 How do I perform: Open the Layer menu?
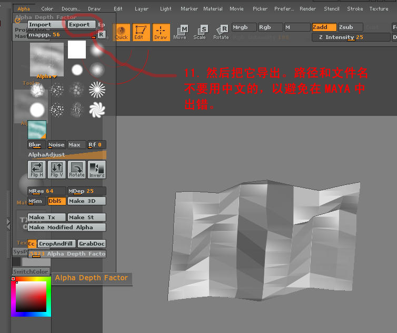(142, 9)
